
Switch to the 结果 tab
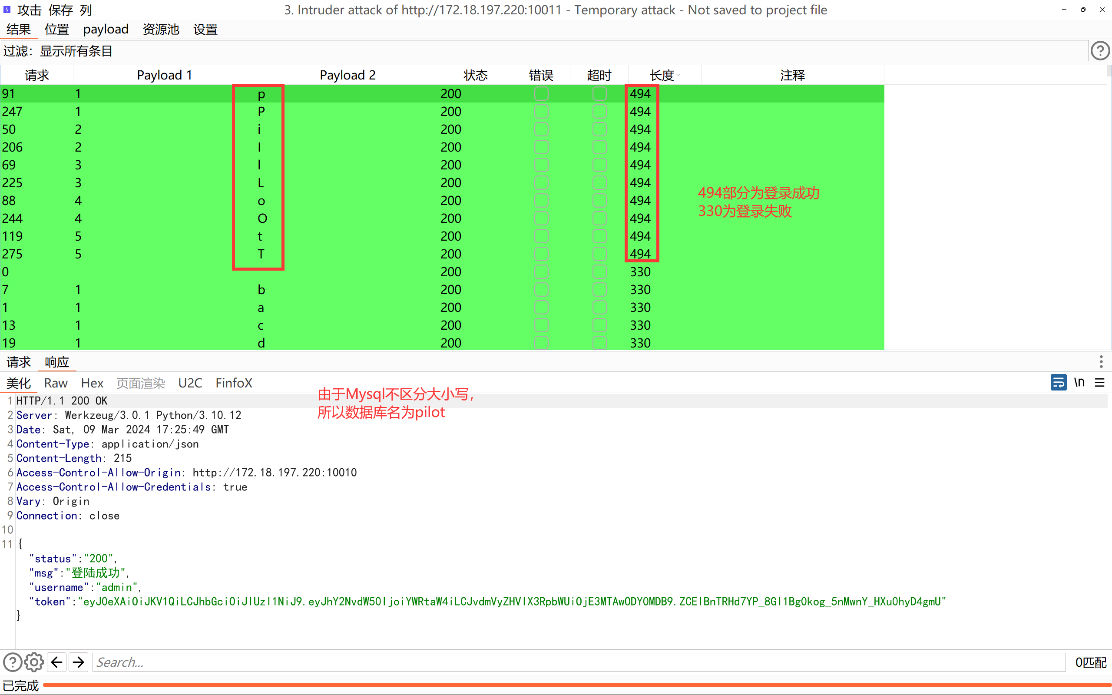(x=19, y=30)
